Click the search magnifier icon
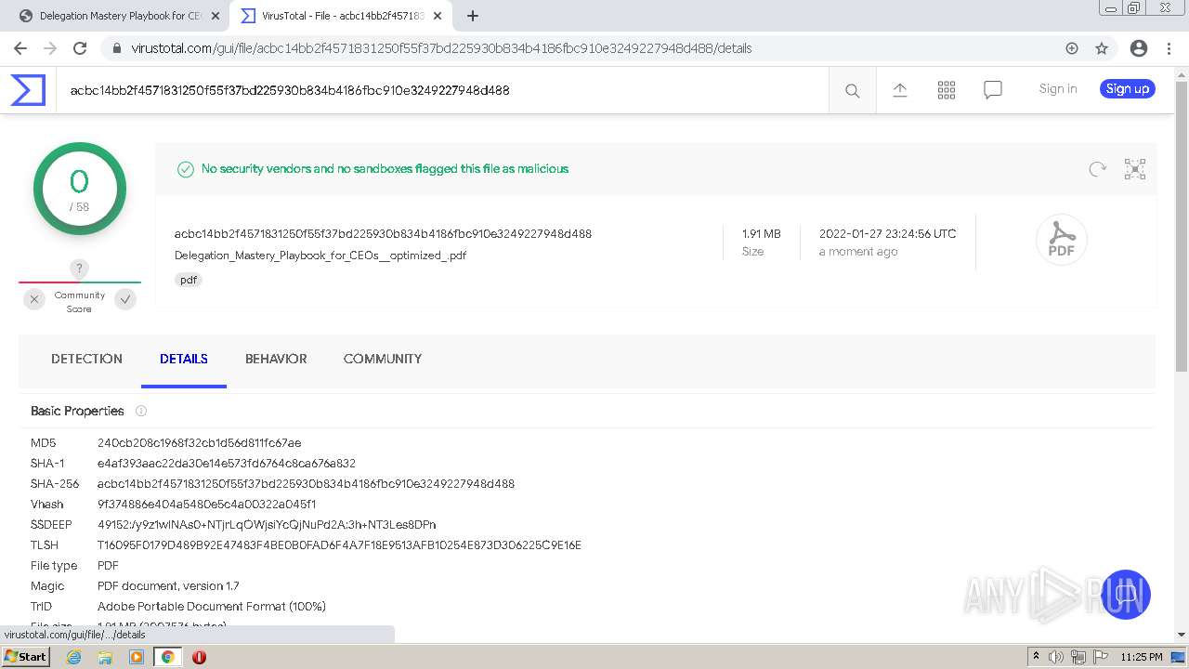The height and width of the screenshot is (669, 1189). (x=852, y=90)
